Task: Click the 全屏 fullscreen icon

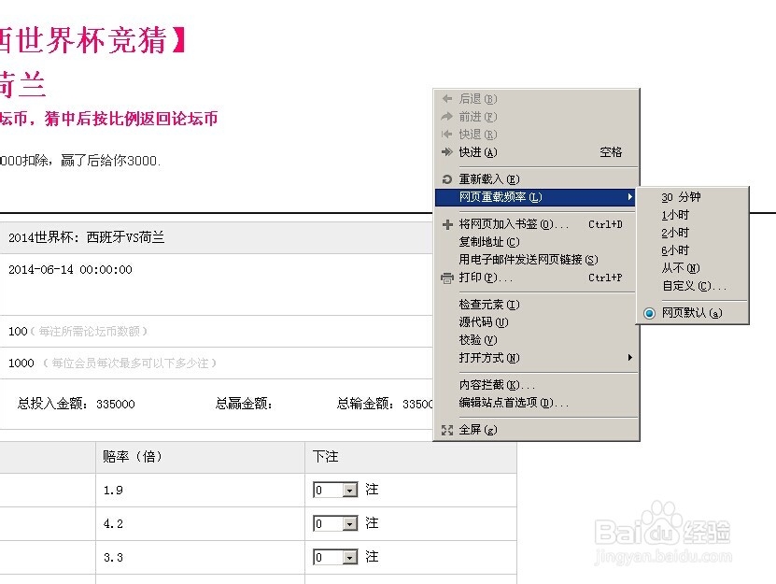Action: (x=445, y=430)
